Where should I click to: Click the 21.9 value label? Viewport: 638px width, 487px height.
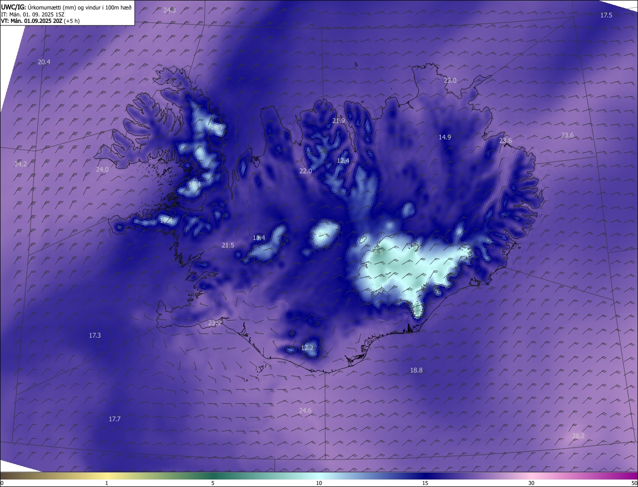tap(338, 121)
